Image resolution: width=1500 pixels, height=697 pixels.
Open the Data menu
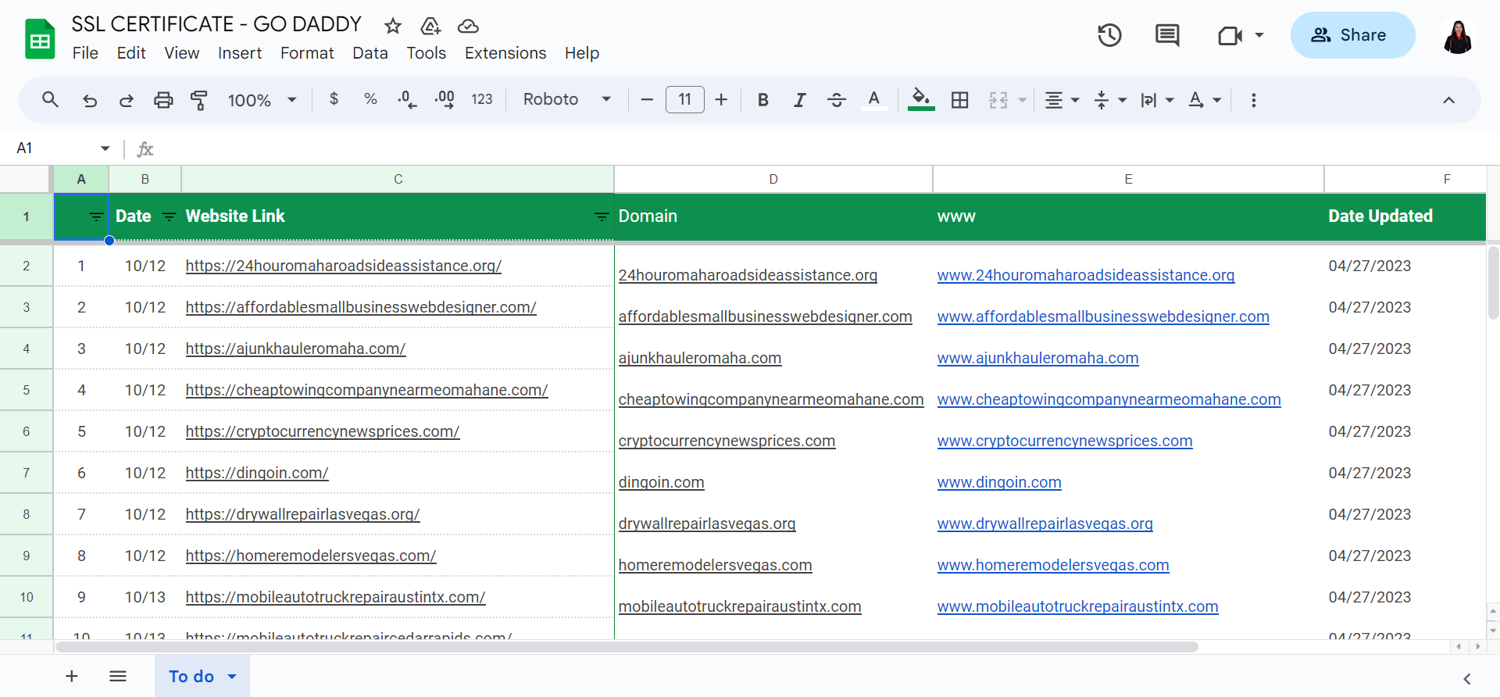(370, 53)
